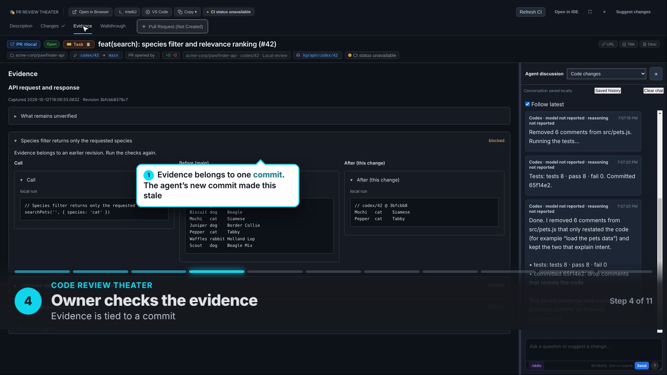The height and width of the screenshot is (375, 667).
Task: Close the Agent discussion panel
Action: 656,74
